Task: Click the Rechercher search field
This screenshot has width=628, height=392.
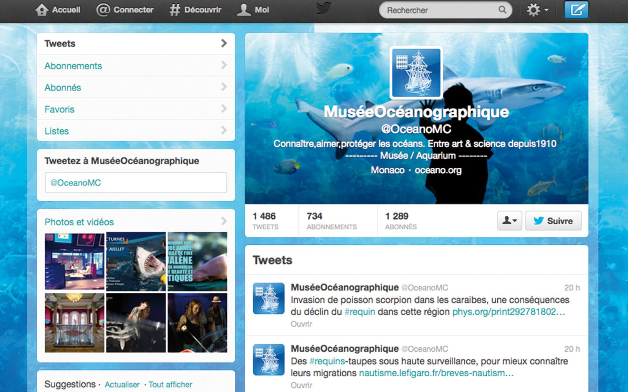Action: (440, 10)
